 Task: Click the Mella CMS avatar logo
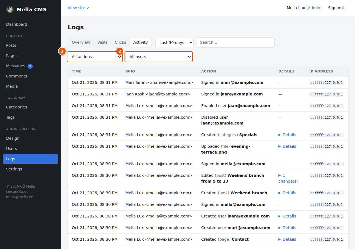pos(10,9)
